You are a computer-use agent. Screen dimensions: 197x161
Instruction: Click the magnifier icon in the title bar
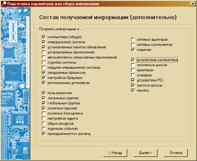click(x=4, y=4)
